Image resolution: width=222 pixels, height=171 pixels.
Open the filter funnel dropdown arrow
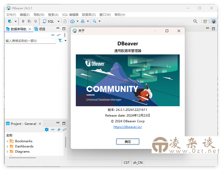pos(65,41)
